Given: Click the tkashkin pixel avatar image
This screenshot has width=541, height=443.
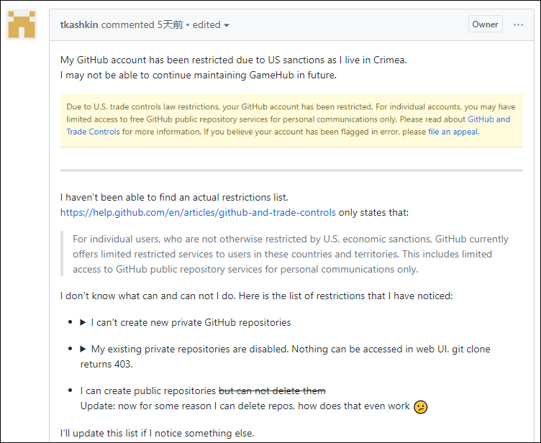Looking at the screenshot, I should (22, 24).
